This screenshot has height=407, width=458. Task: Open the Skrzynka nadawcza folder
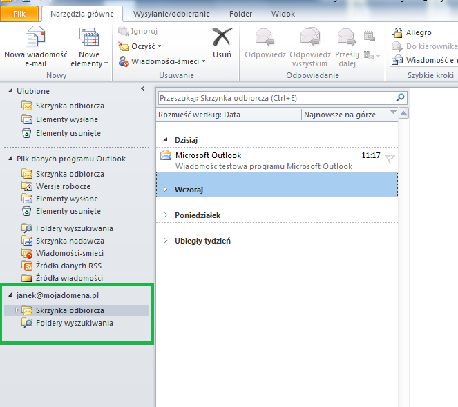(x=70, y=241)
